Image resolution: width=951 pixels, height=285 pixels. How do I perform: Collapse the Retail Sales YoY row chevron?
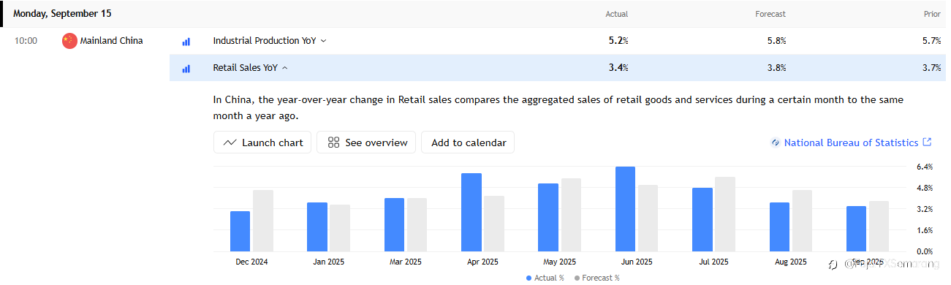284,68
